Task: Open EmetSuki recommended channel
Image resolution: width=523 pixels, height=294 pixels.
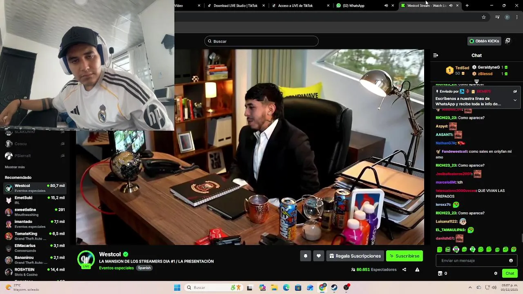Action: click(35, 200)
